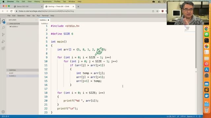Open Mail from the Dock
Screen dimensions: 211x118
click(207, 84)
